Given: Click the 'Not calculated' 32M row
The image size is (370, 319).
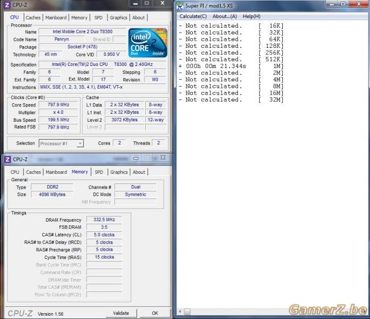Looking at the screenshot, I should pyautogui.click(x=231, y=99).
